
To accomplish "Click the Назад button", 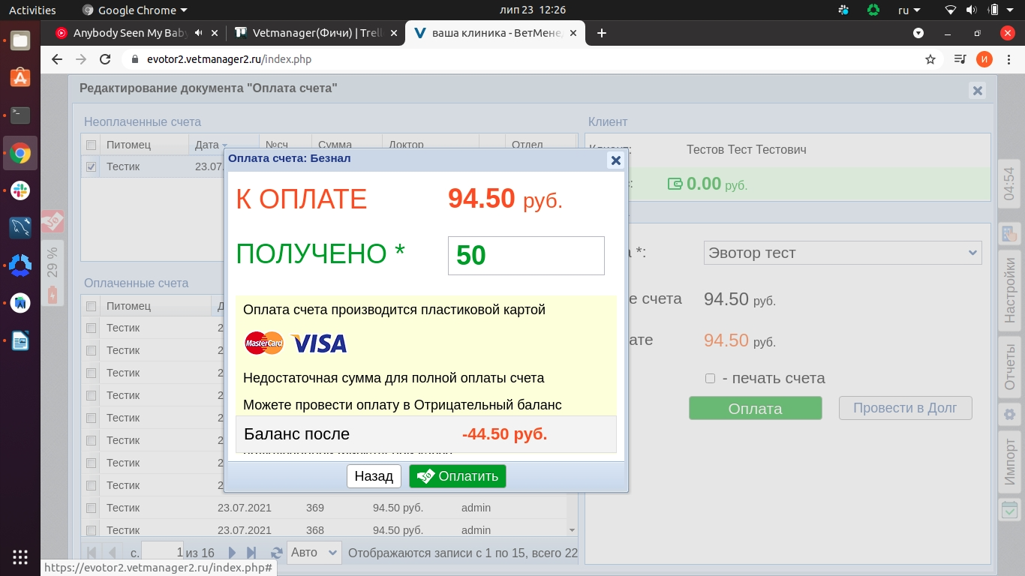I will tap(374, 476).
